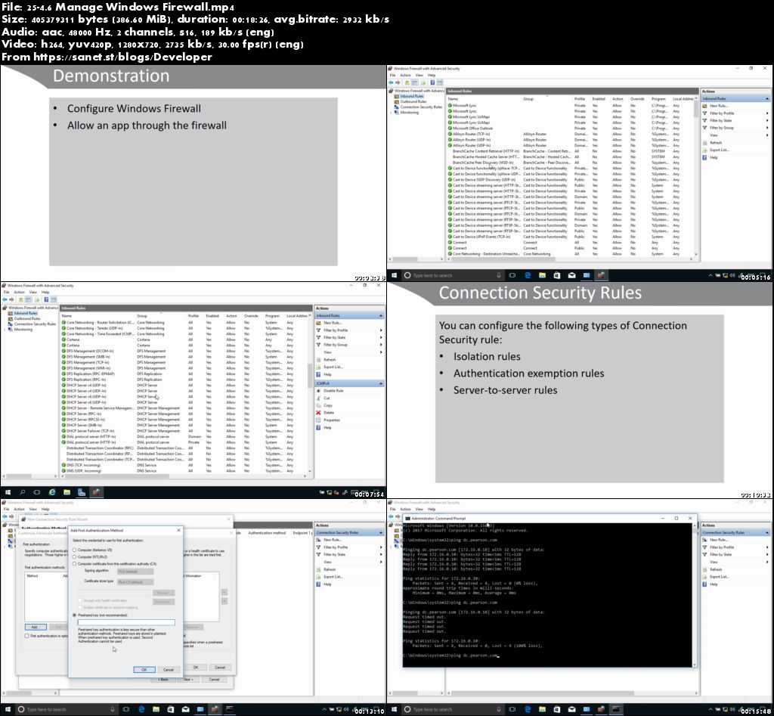Open Signing algorithm dropdown
The image size is (774, 716).
(135, 572)
